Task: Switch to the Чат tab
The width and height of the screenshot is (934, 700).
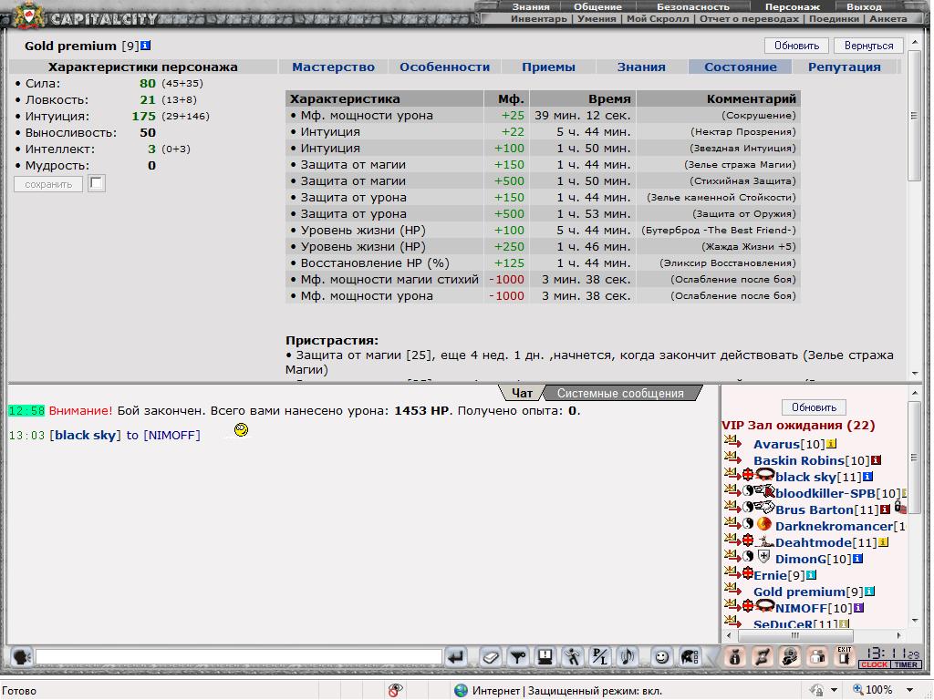Action: 522,393
